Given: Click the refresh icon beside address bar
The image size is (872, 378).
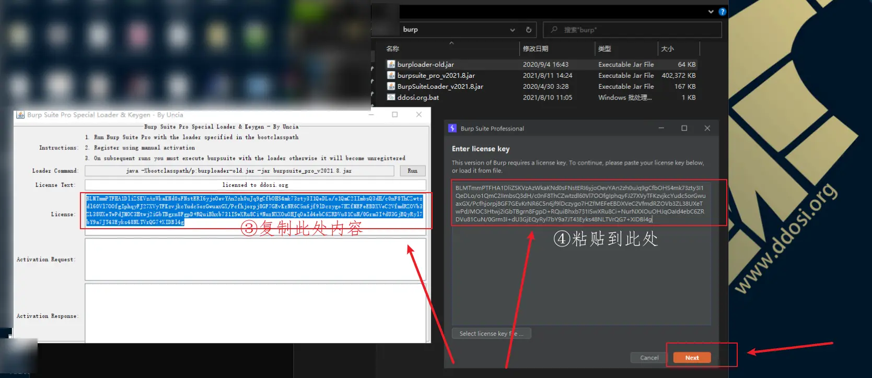Looking at the screenshot, I should tap(529, 30).
